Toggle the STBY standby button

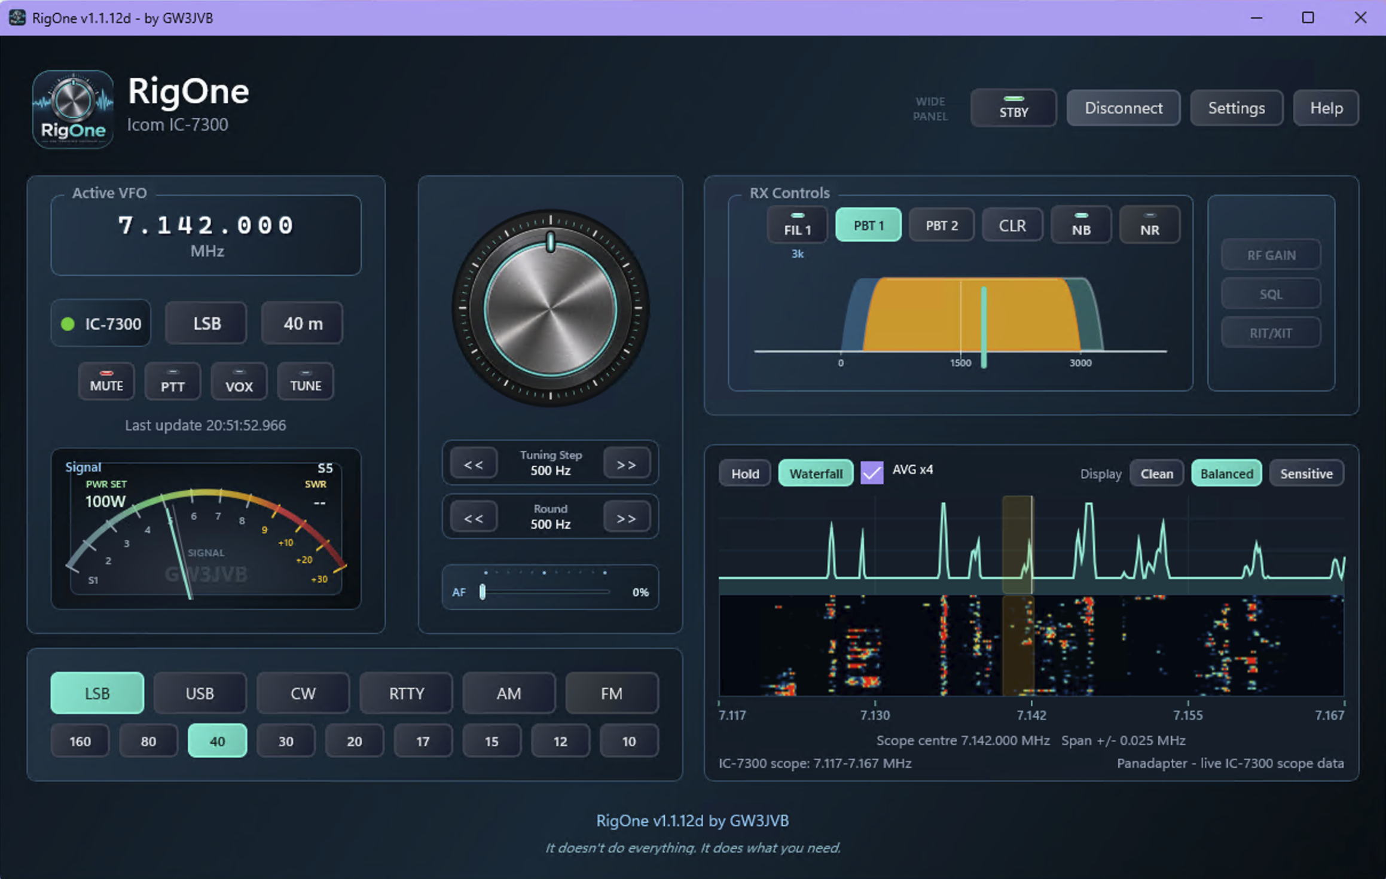[1013, 108]
